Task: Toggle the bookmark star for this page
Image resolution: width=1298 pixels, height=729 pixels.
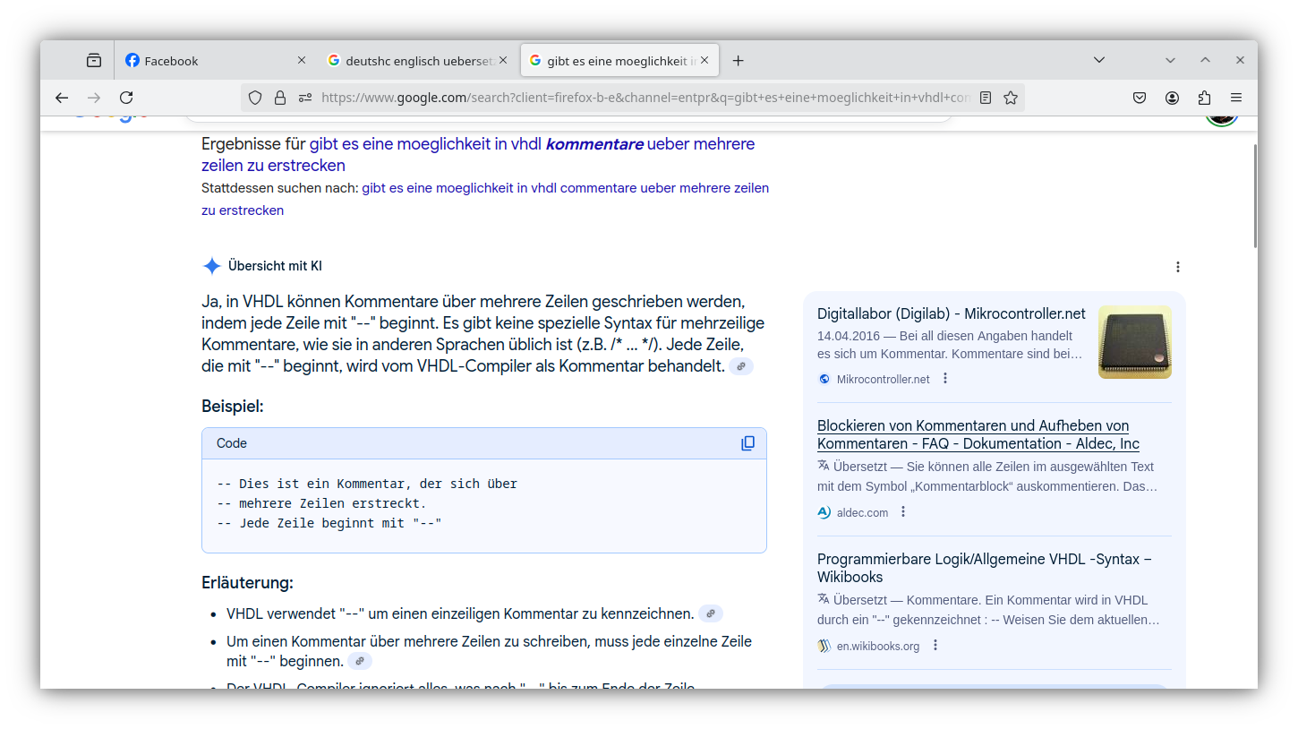Action: click(1010, 98)
